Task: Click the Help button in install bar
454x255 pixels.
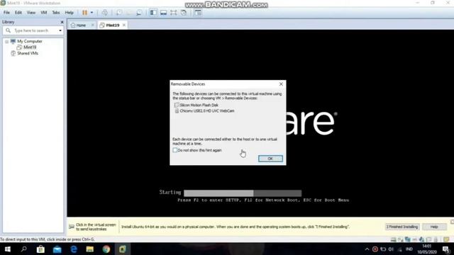Action: point(433,227)
